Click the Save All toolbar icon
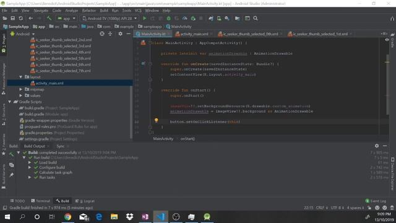The height and width of the screenshot is (223, 396). tap(12, 18)
